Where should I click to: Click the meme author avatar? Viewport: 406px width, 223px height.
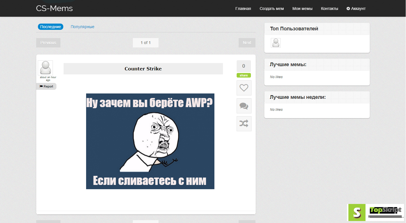click(45, 68)
